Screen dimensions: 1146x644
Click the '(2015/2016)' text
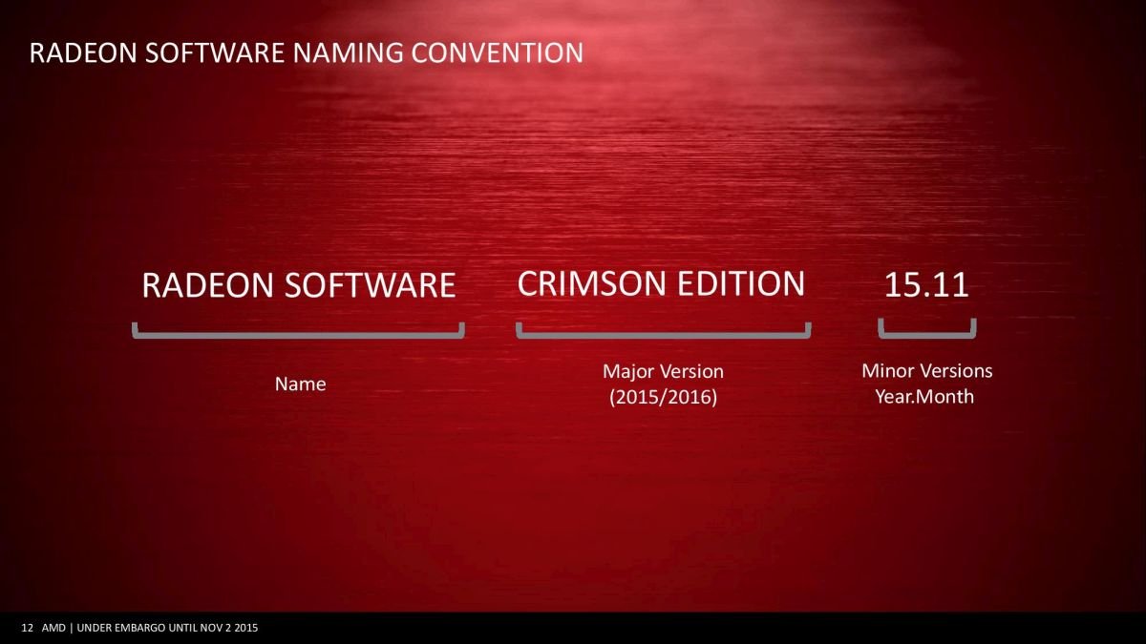pyautogui.click(x=663, y=397)
